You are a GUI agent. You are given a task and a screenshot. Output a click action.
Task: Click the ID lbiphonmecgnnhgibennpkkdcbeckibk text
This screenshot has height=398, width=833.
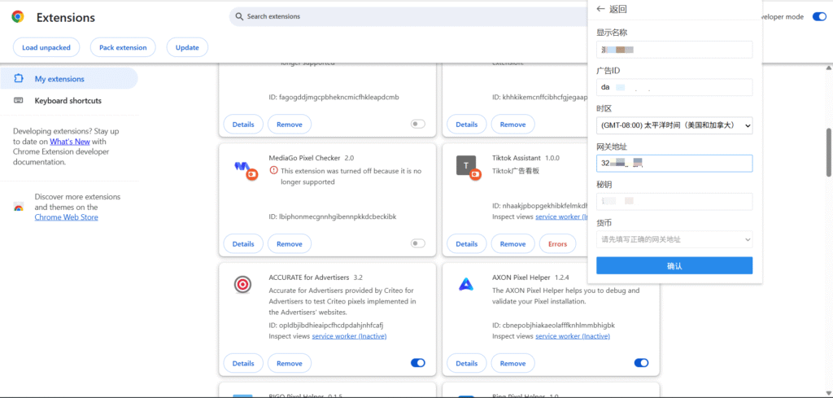coord(333,216)
